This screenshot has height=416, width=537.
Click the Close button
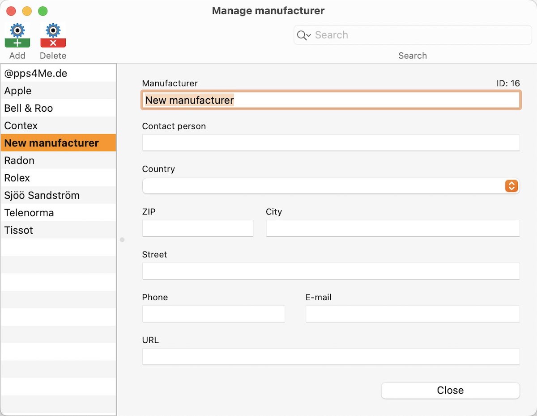tap(450, 390)
